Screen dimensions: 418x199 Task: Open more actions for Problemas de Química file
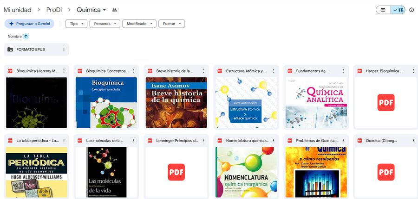[343, 141]
